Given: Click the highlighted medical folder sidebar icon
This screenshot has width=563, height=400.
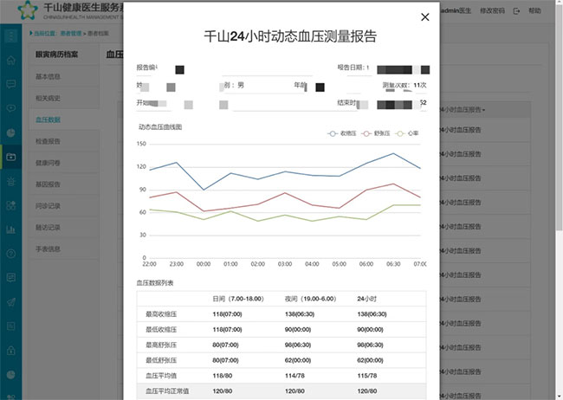Looking at the screenshot, I should [x=10, y=157].
